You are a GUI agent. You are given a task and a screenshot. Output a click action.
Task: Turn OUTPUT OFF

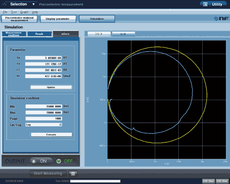point(66,161)
